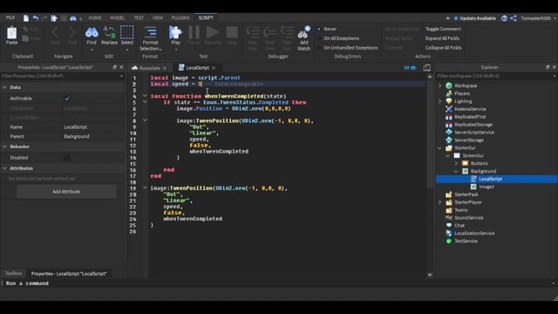Collapse the Attributes section

(x=4, y=168)
